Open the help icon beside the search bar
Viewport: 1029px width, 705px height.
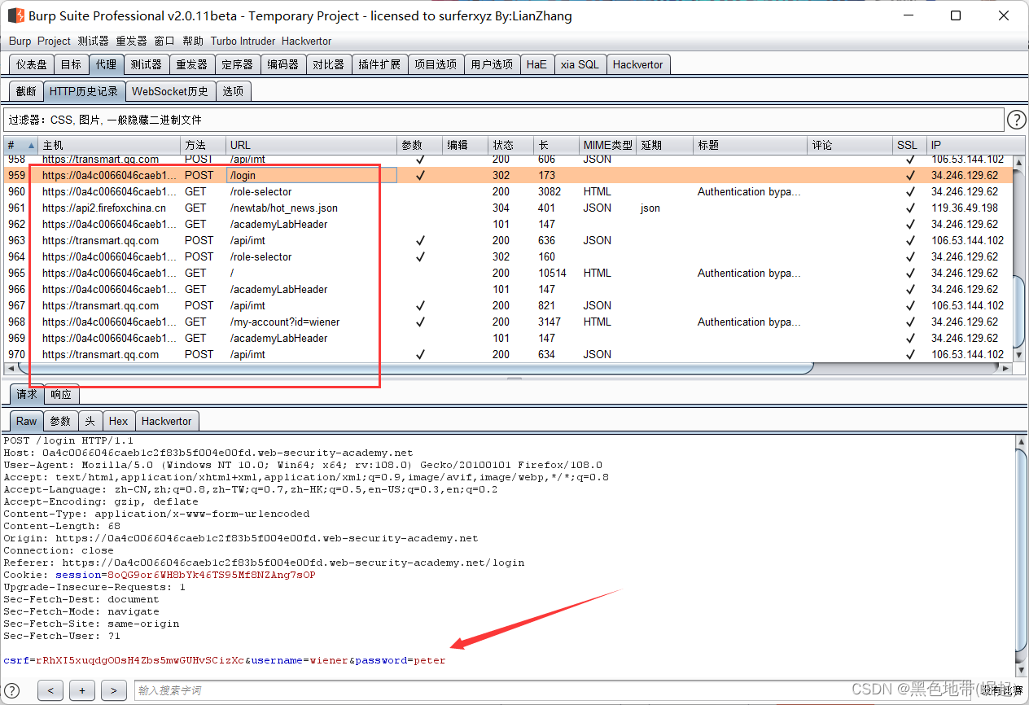point(12,690)
